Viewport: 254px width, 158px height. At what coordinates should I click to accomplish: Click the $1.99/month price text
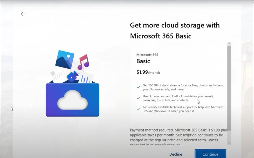coord(148,72)
